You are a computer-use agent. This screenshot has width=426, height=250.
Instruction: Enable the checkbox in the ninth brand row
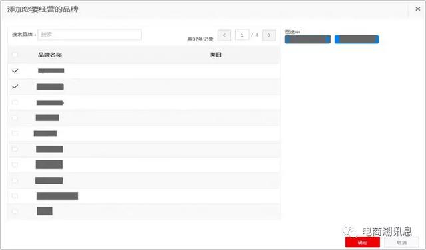click(x=15, y=195)
